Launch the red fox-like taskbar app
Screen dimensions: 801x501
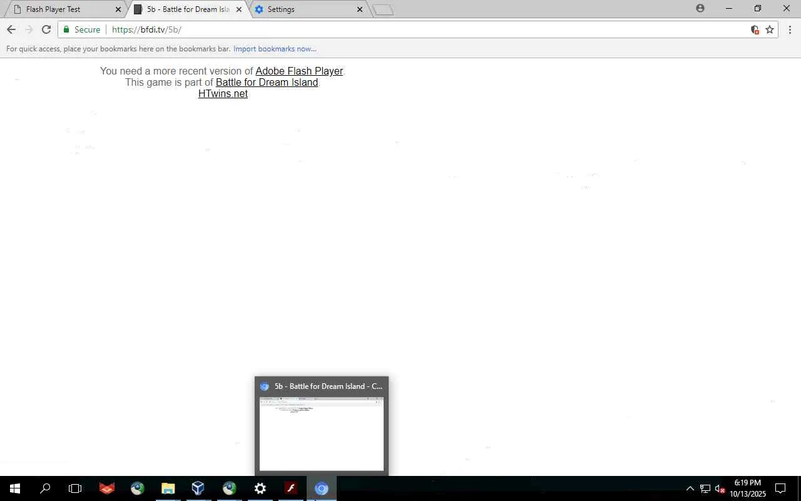click(107, 488)
